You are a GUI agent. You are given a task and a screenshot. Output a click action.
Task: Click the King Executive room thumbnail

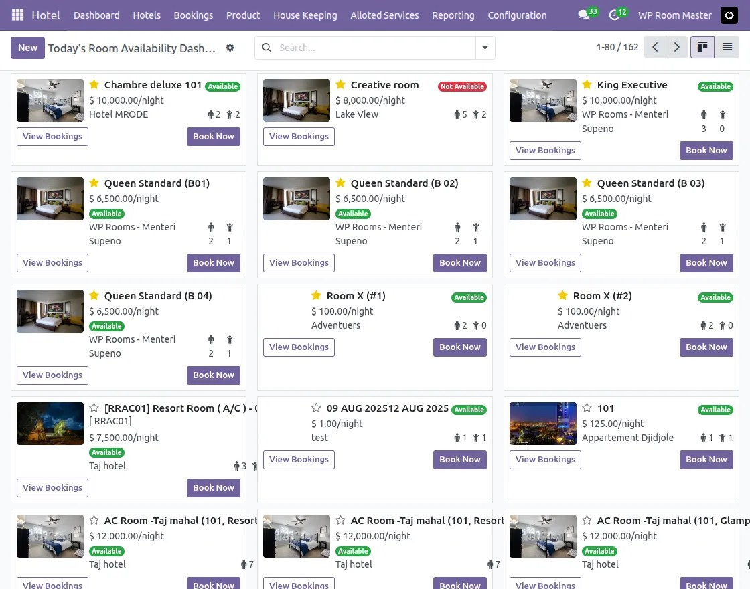pos(542,100)
